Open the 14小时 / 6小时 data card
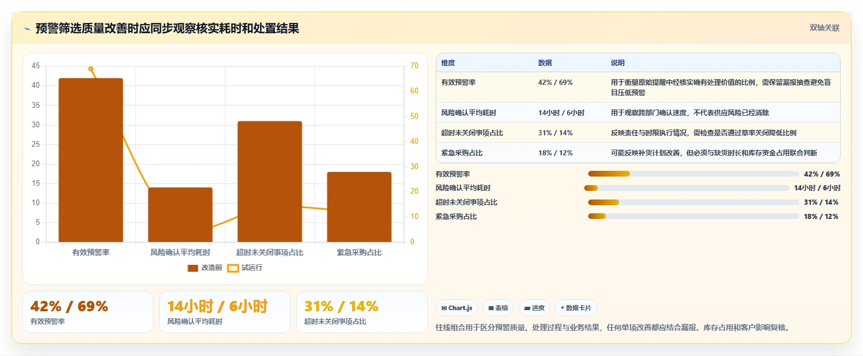 pyautogui.click(x=224, y=312)
